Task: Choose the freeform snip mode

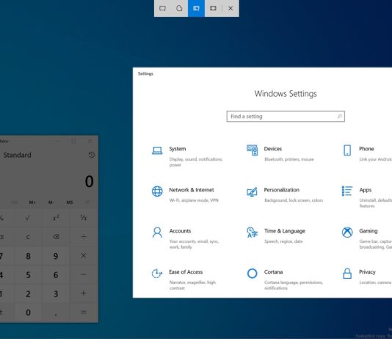Action: tap(179, 8)
